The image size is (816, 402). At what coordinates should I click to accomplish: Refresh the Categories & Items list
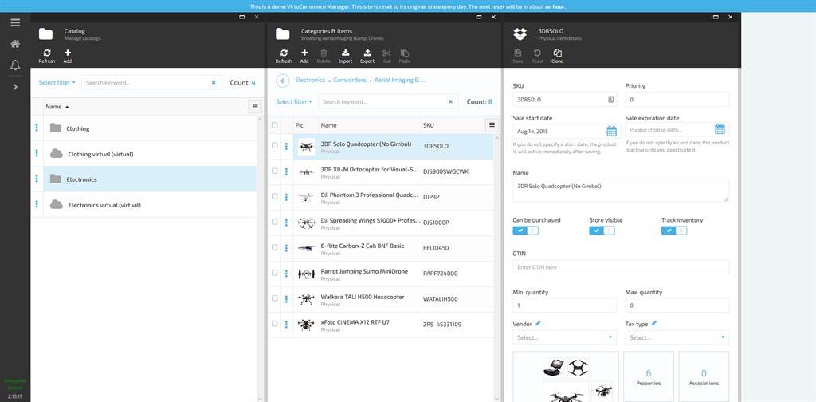pos(284,57)
